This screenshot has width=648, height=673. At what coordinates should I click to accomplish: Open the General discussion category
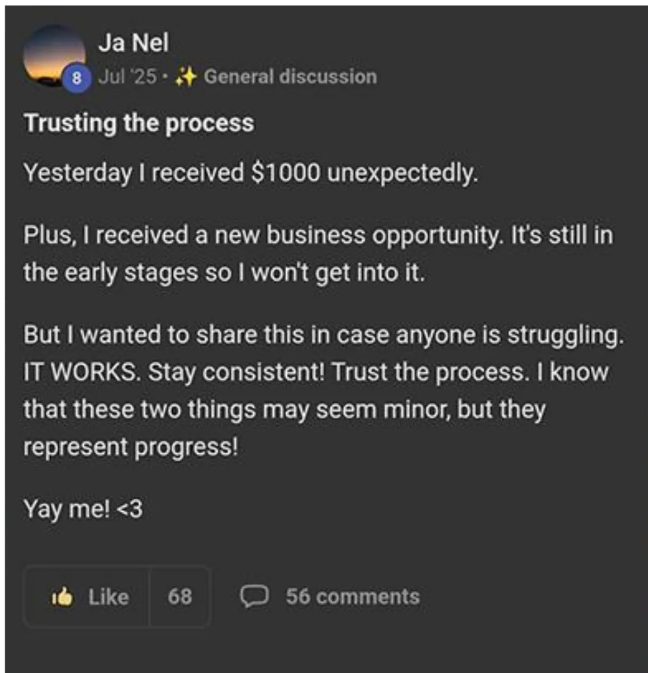[x=290, y=77]
